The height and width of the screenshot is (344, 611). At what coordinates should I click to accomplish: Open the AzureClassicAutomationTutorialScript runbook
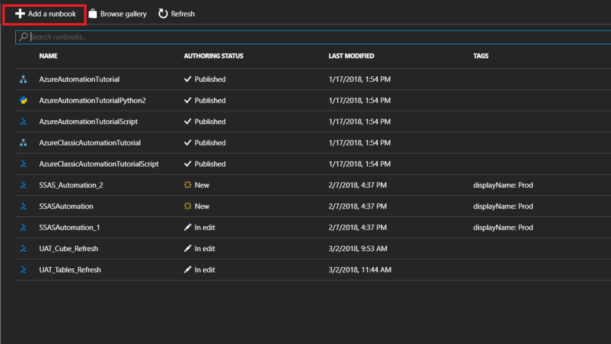pos(98,164)
